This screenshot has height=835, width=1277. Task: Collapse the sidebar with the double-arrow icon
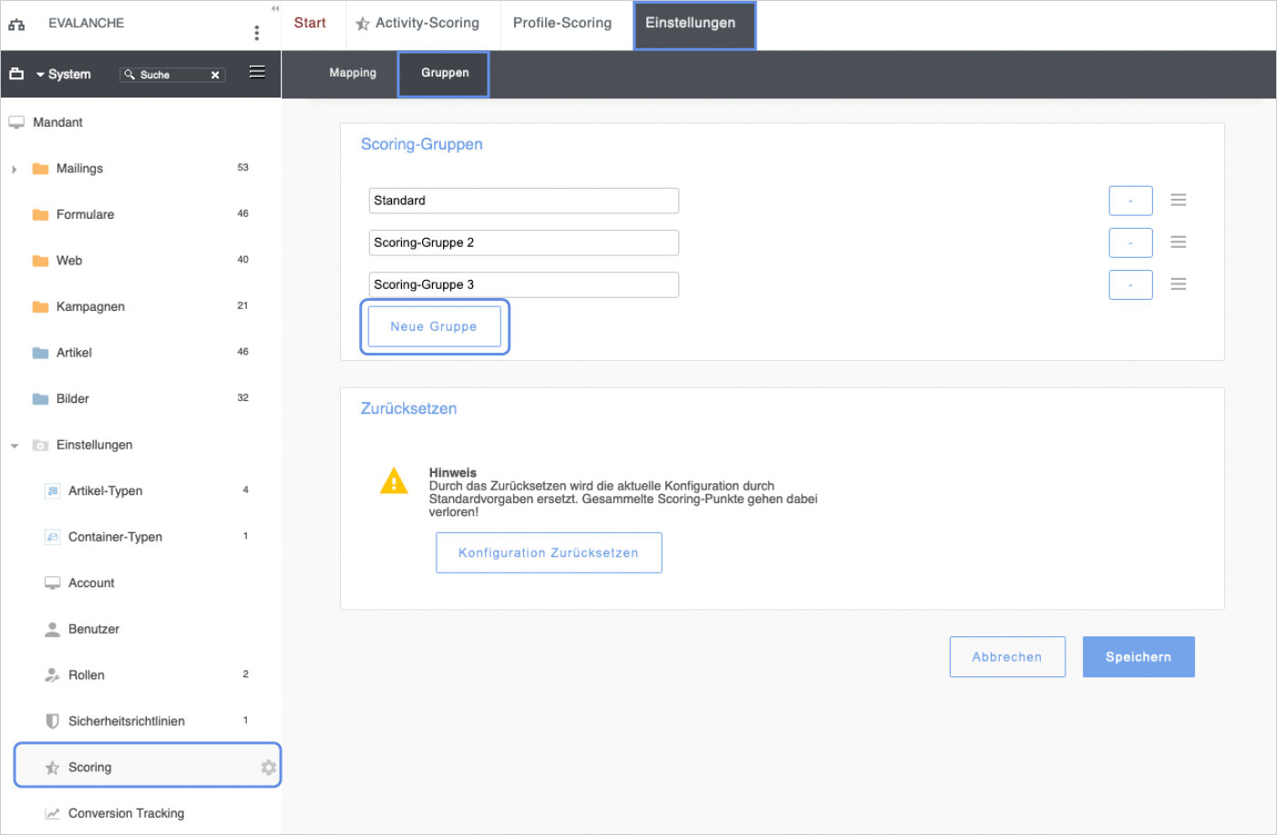coord(274,8)
